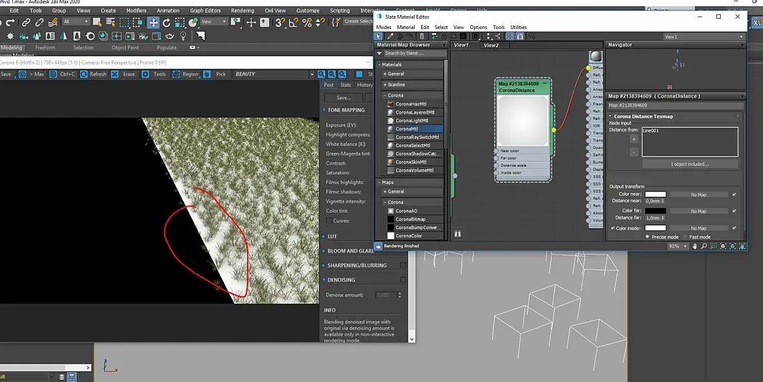This screenshot has width=763, height=382.
Task: Expand the General group under Materials
Action: coord(411,74)
